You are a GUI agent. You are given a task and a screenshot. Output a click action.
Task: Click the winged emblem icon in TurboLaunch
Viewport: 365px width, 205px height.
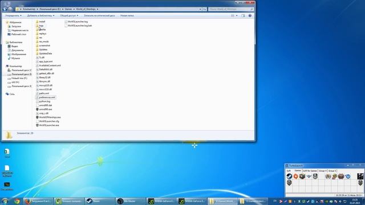(x=309, y=177)
